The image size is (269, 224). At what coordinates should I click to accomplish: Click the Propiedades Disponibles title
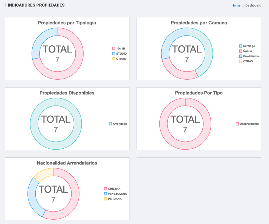[67, 93]
